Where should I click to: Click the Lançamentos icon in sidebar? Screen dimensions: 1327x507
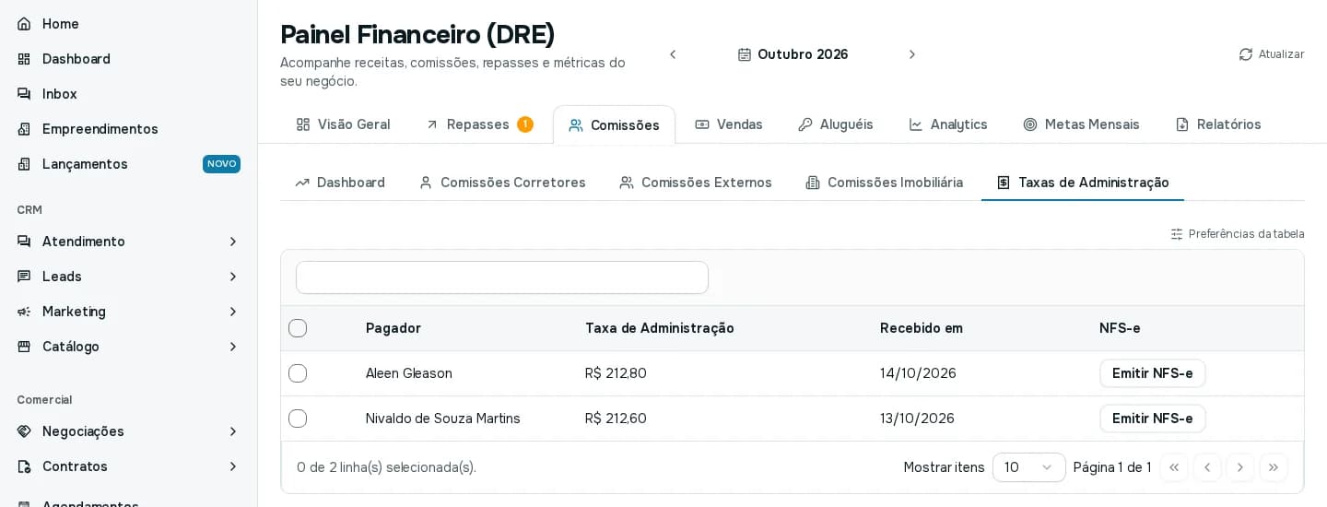24,164
